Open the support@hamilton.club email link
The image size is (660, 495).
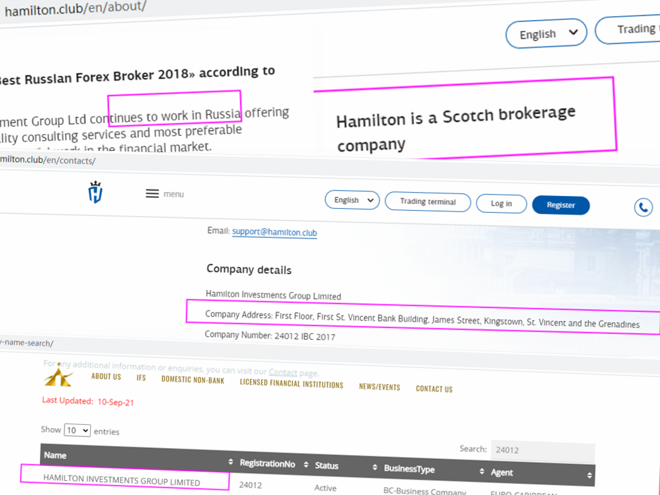pos(275,232)
